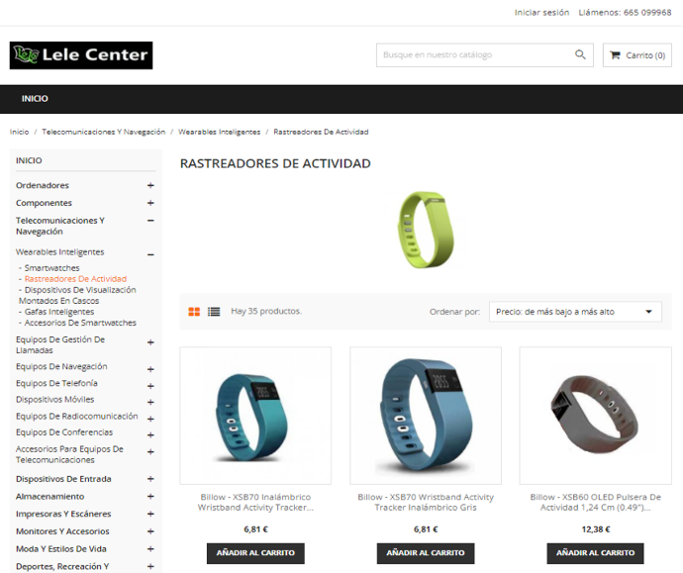The image size is (683, 573).
Task: Add first Billow XSB70 tracker to cart
Action: click(x=255, y=553)
